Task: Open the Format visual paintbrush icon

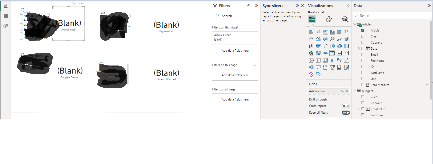Action: 329,19
